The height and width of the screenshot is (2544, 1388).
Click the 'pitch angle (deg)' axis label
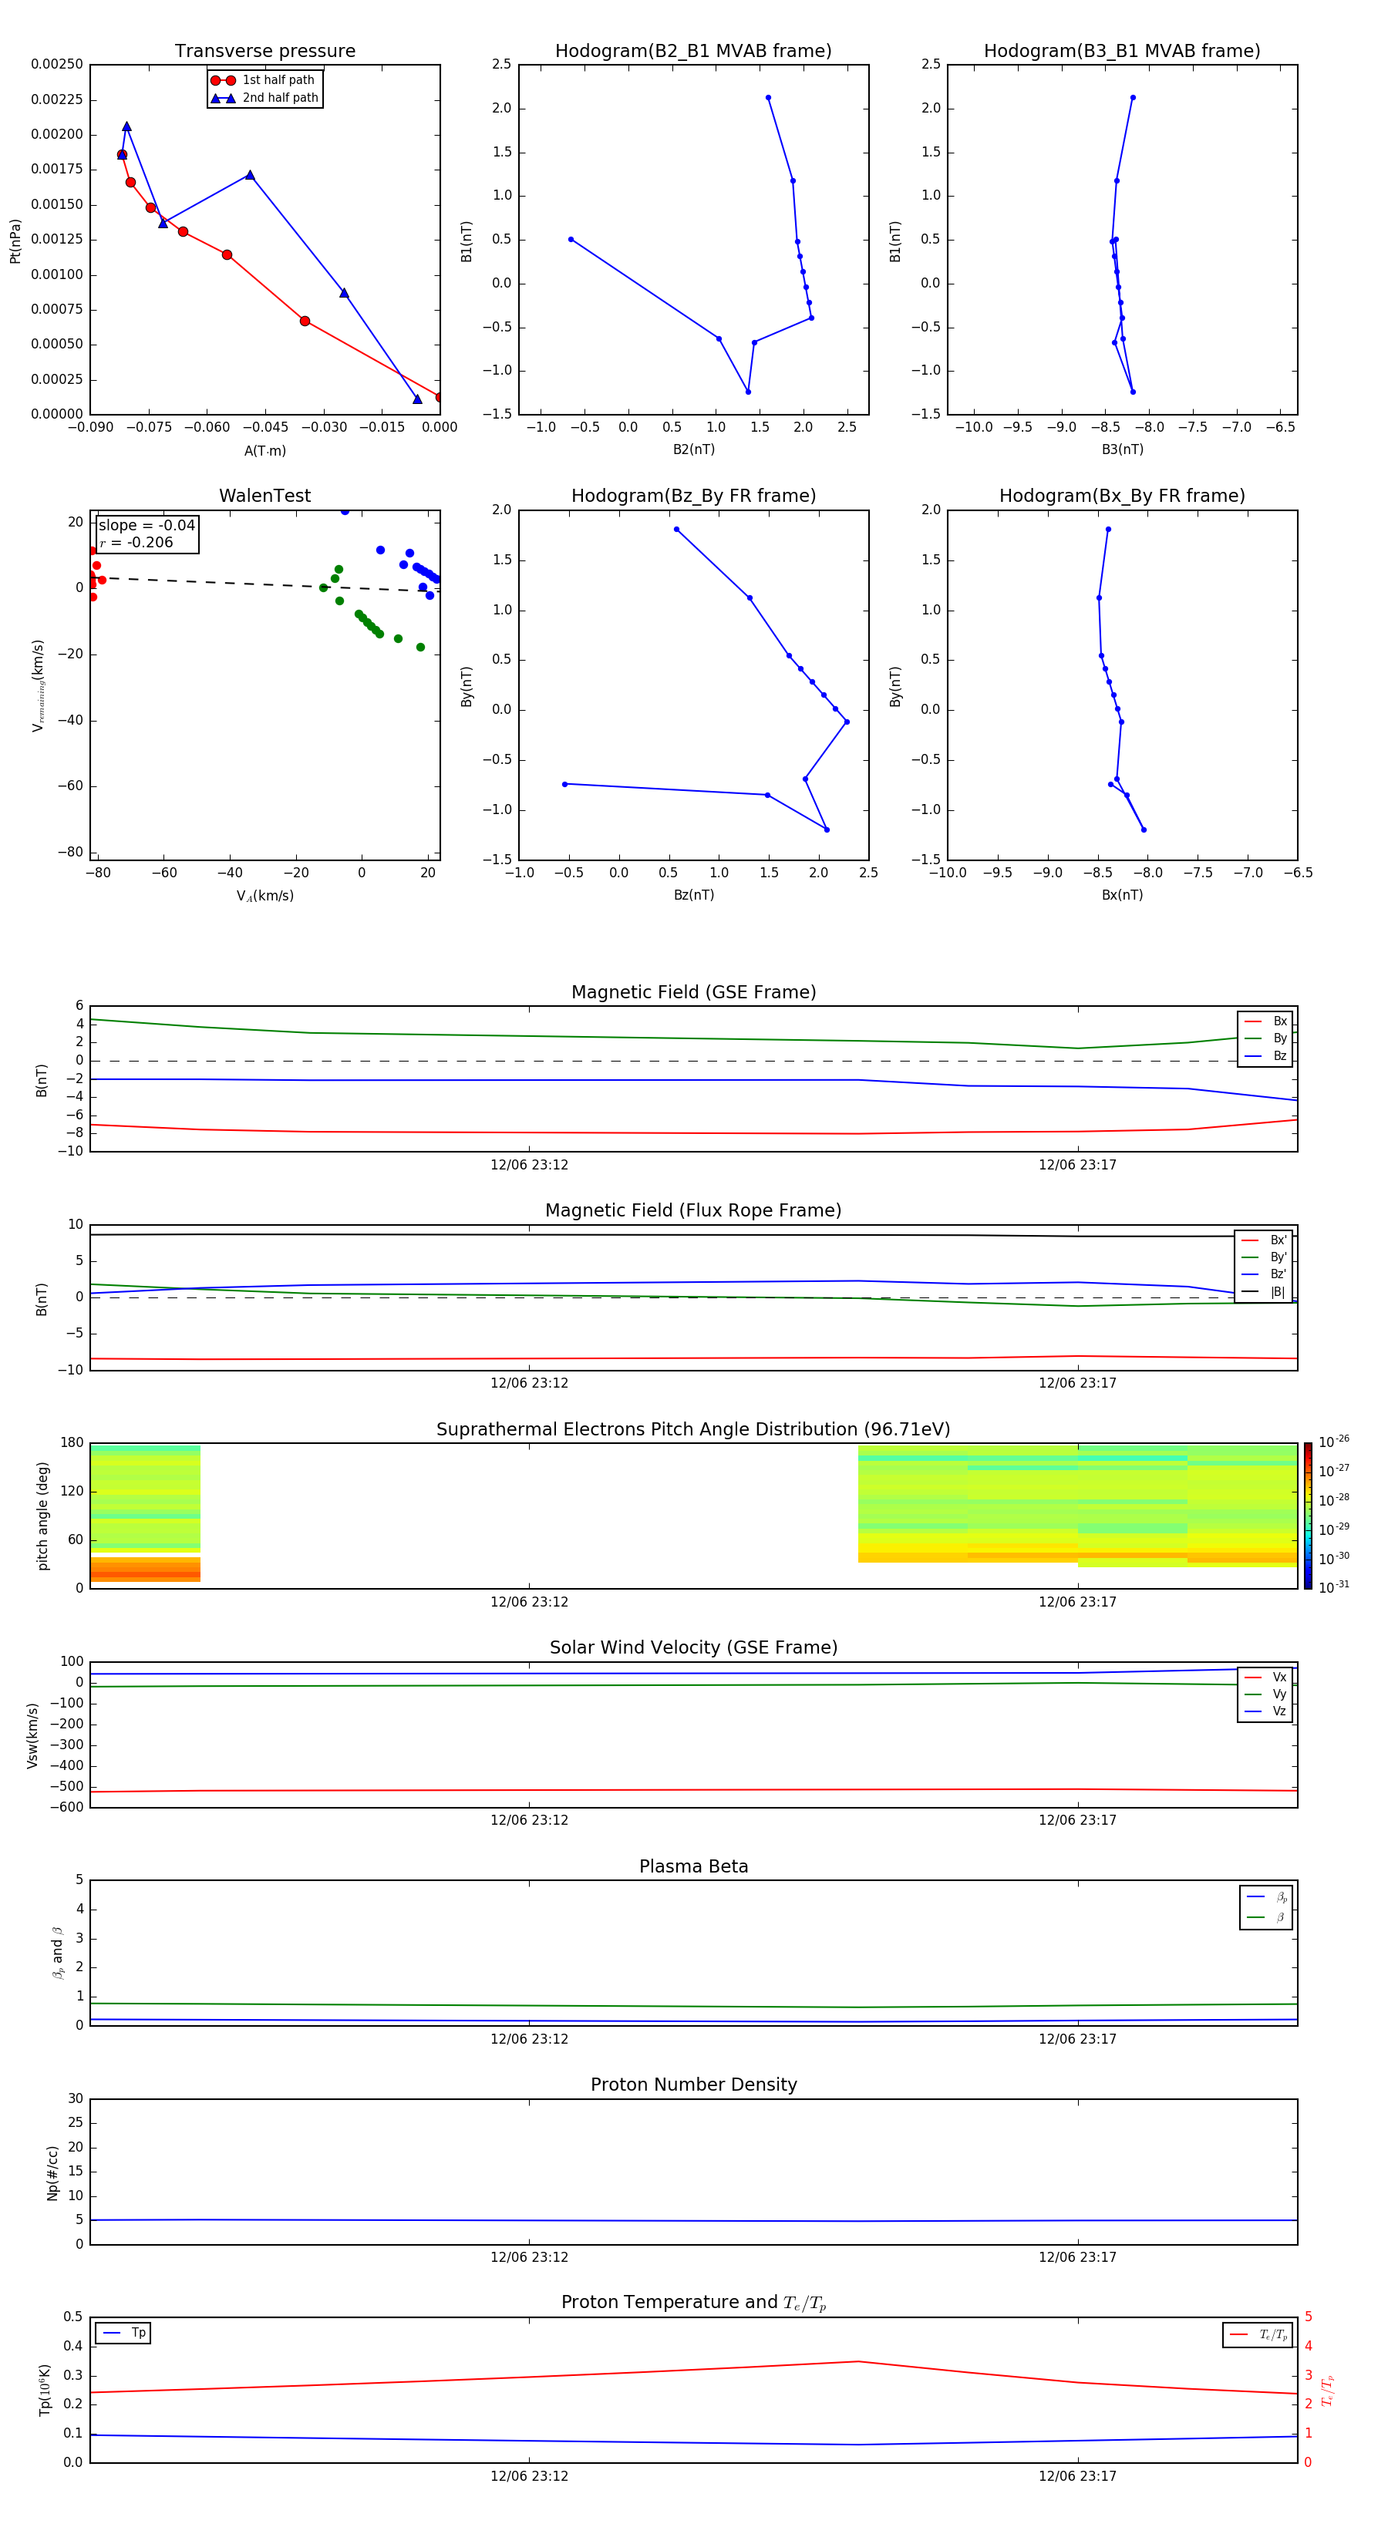[42, 1516]
